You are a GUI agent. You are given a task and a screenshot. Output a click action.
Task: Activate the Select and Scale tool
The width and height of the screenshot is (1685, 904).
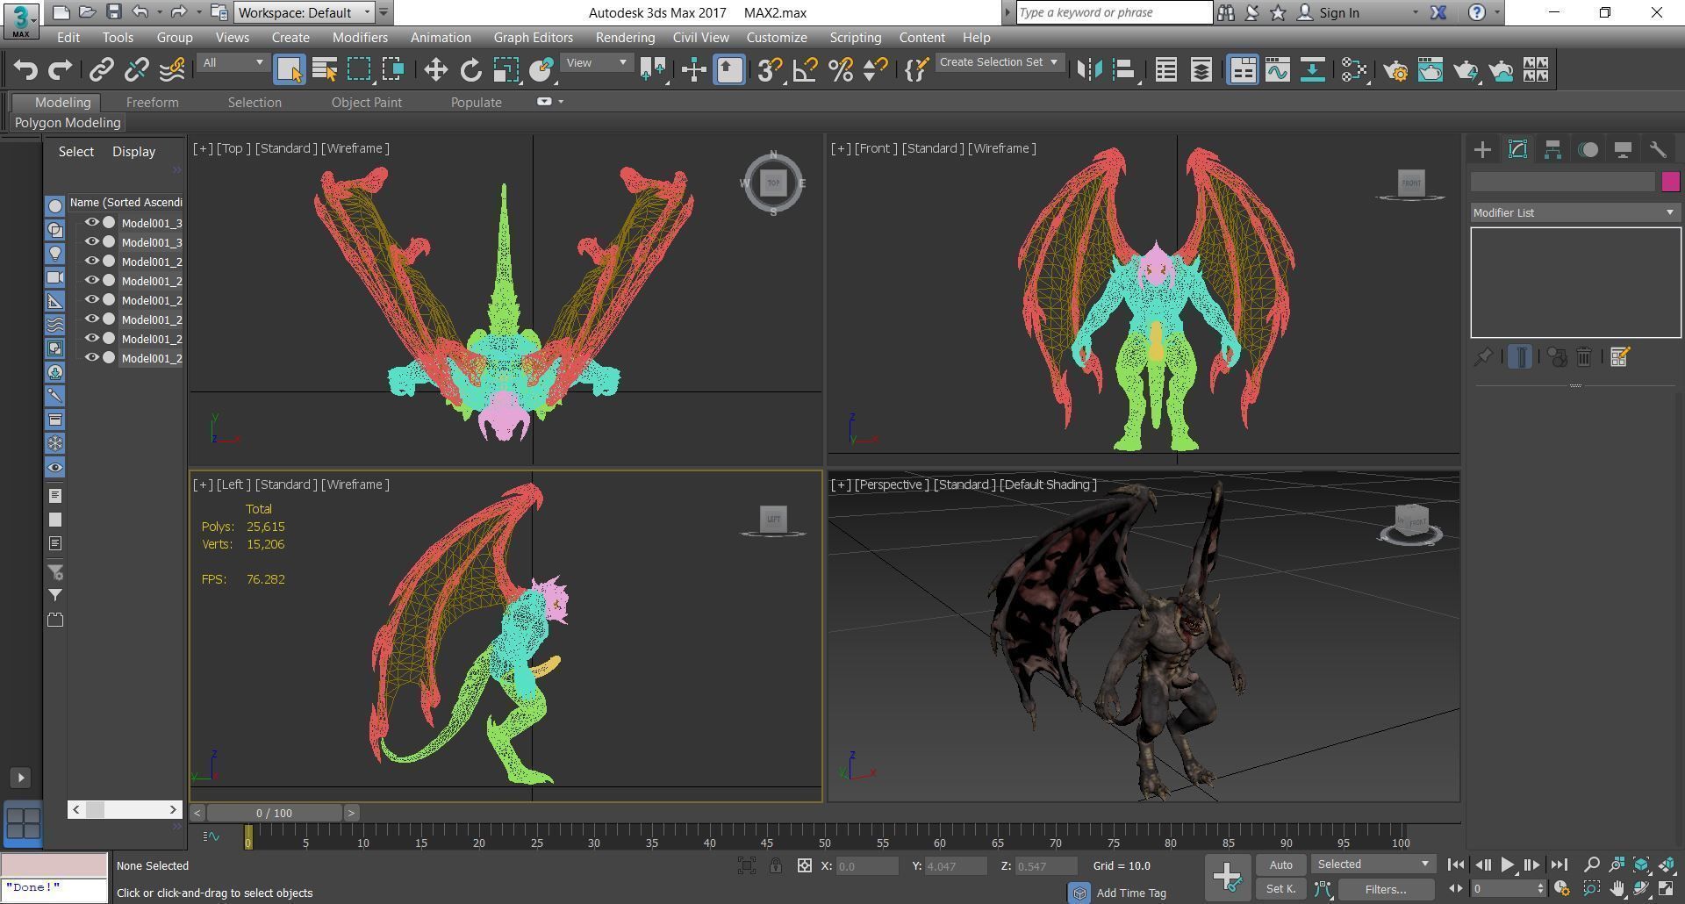tap(506, 70)
